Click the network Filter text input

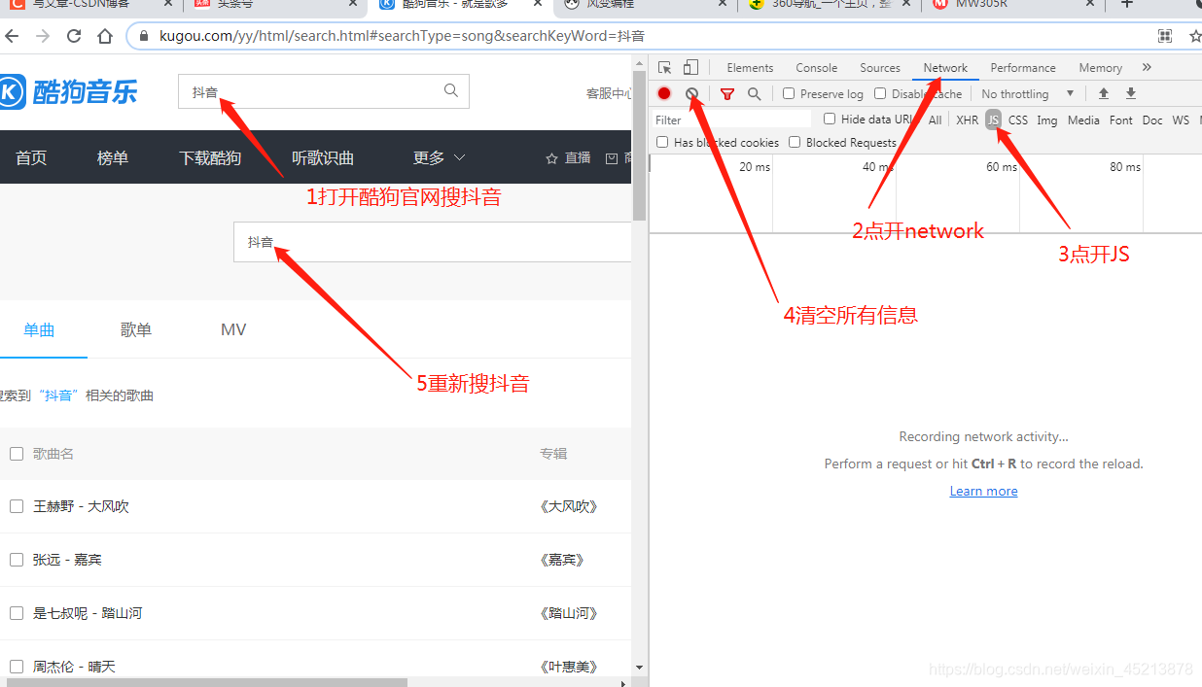(731, 120)
